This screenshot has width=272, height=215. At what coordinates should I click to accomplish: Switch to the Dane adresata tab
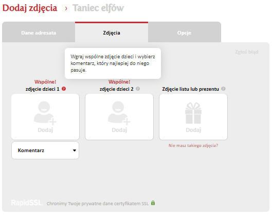tap(39, 32)
